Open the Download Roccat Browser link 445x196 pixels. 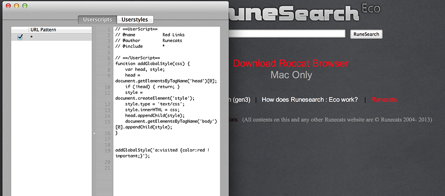tap(291, 63)
